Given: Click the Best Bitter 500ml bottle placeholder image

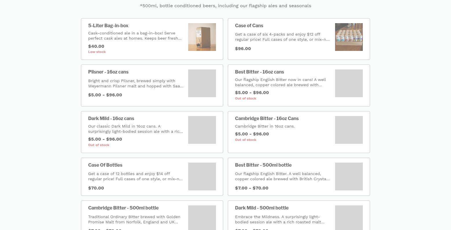Looking at the screenshot, I should 349,176.
